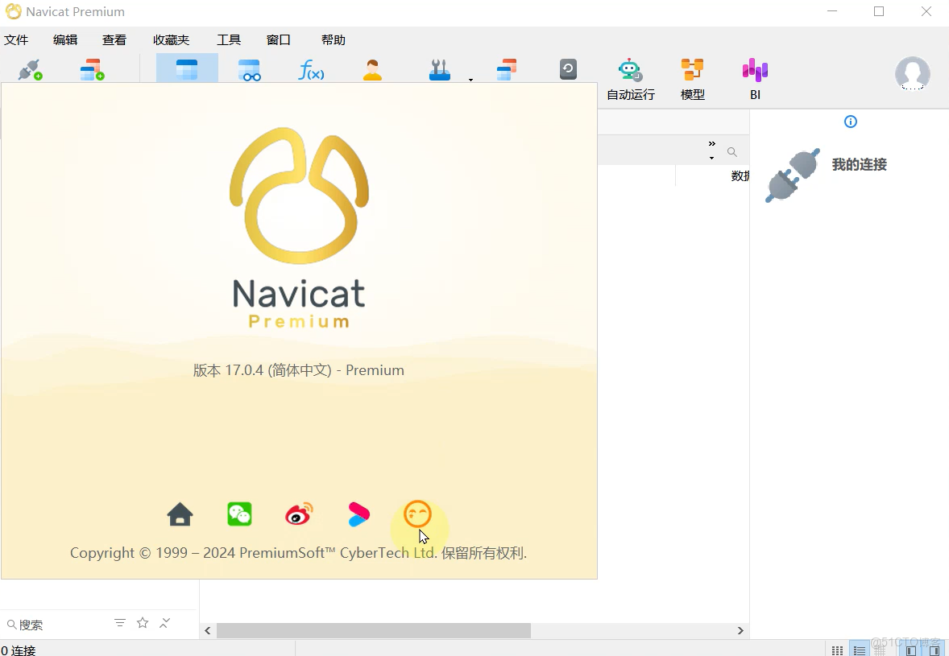The width and height of the screenshot is (949, 656).
Task: Open the 帮助 menu
Action: click(333, 39)
